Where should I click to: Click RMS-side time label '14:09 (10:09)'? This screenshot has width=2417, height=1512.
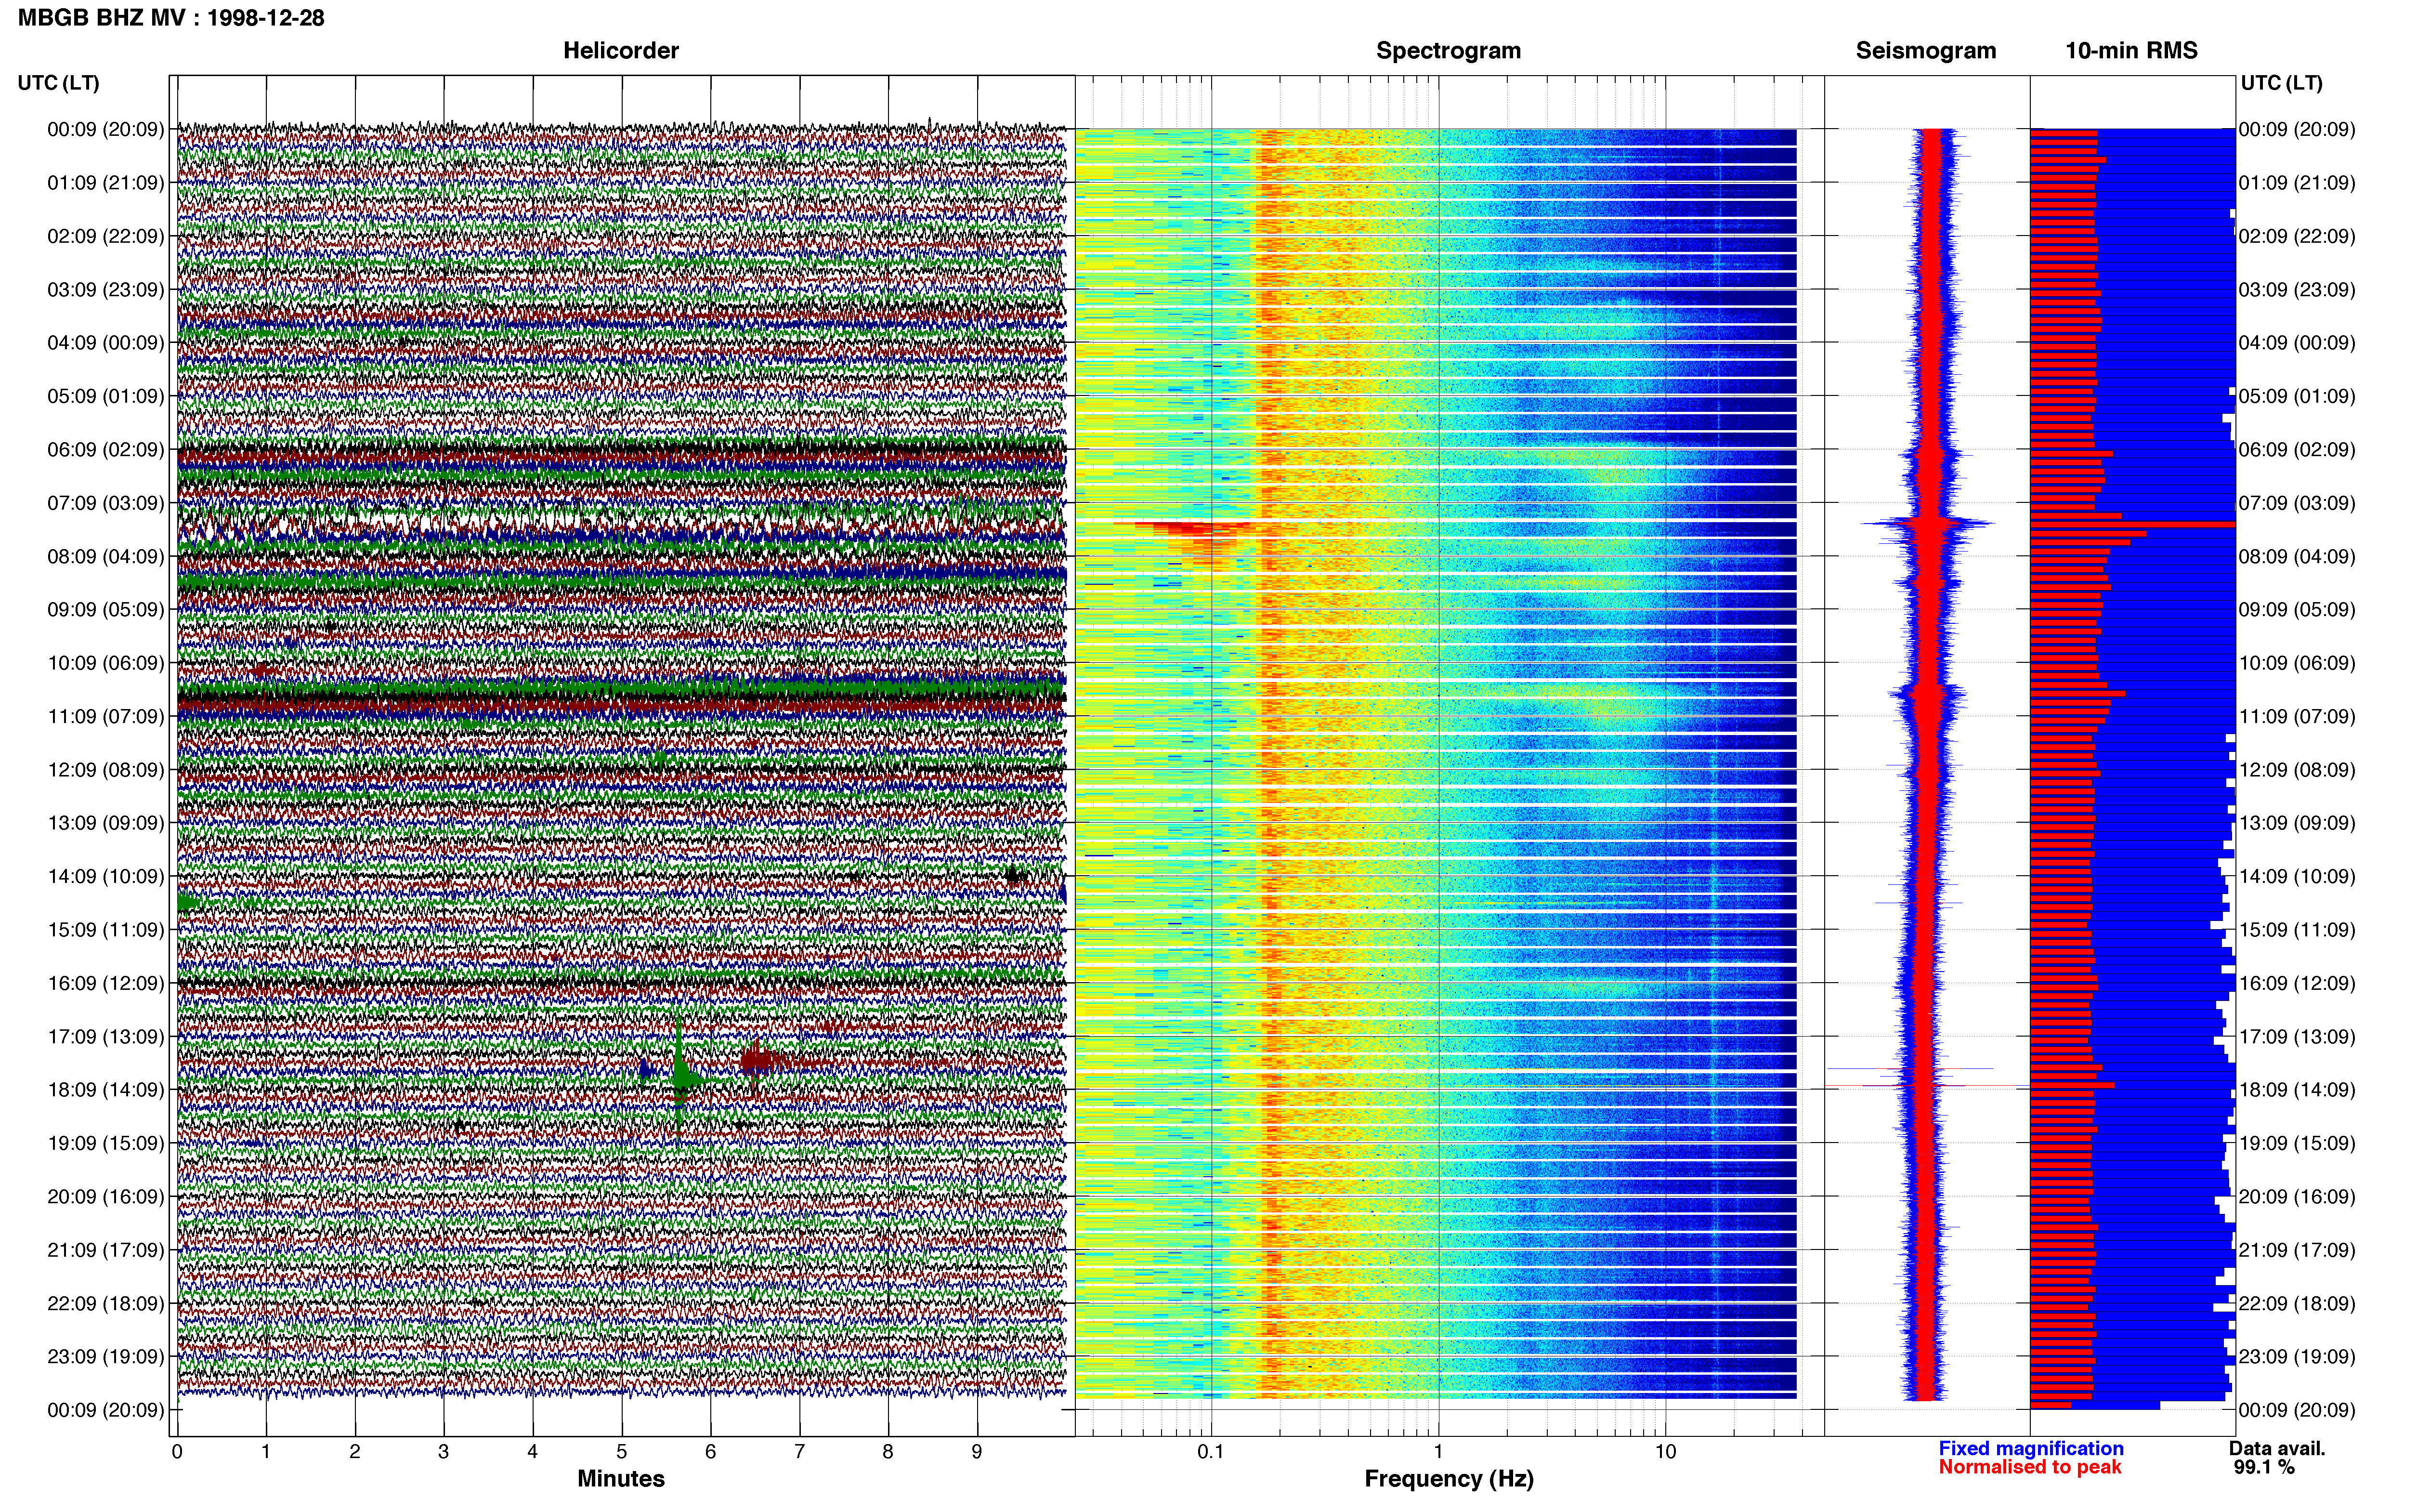click(2297, 877)
